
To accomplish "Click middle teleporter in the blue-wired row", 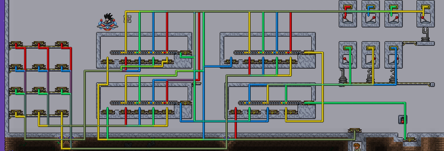I will (x=39, y=67).
